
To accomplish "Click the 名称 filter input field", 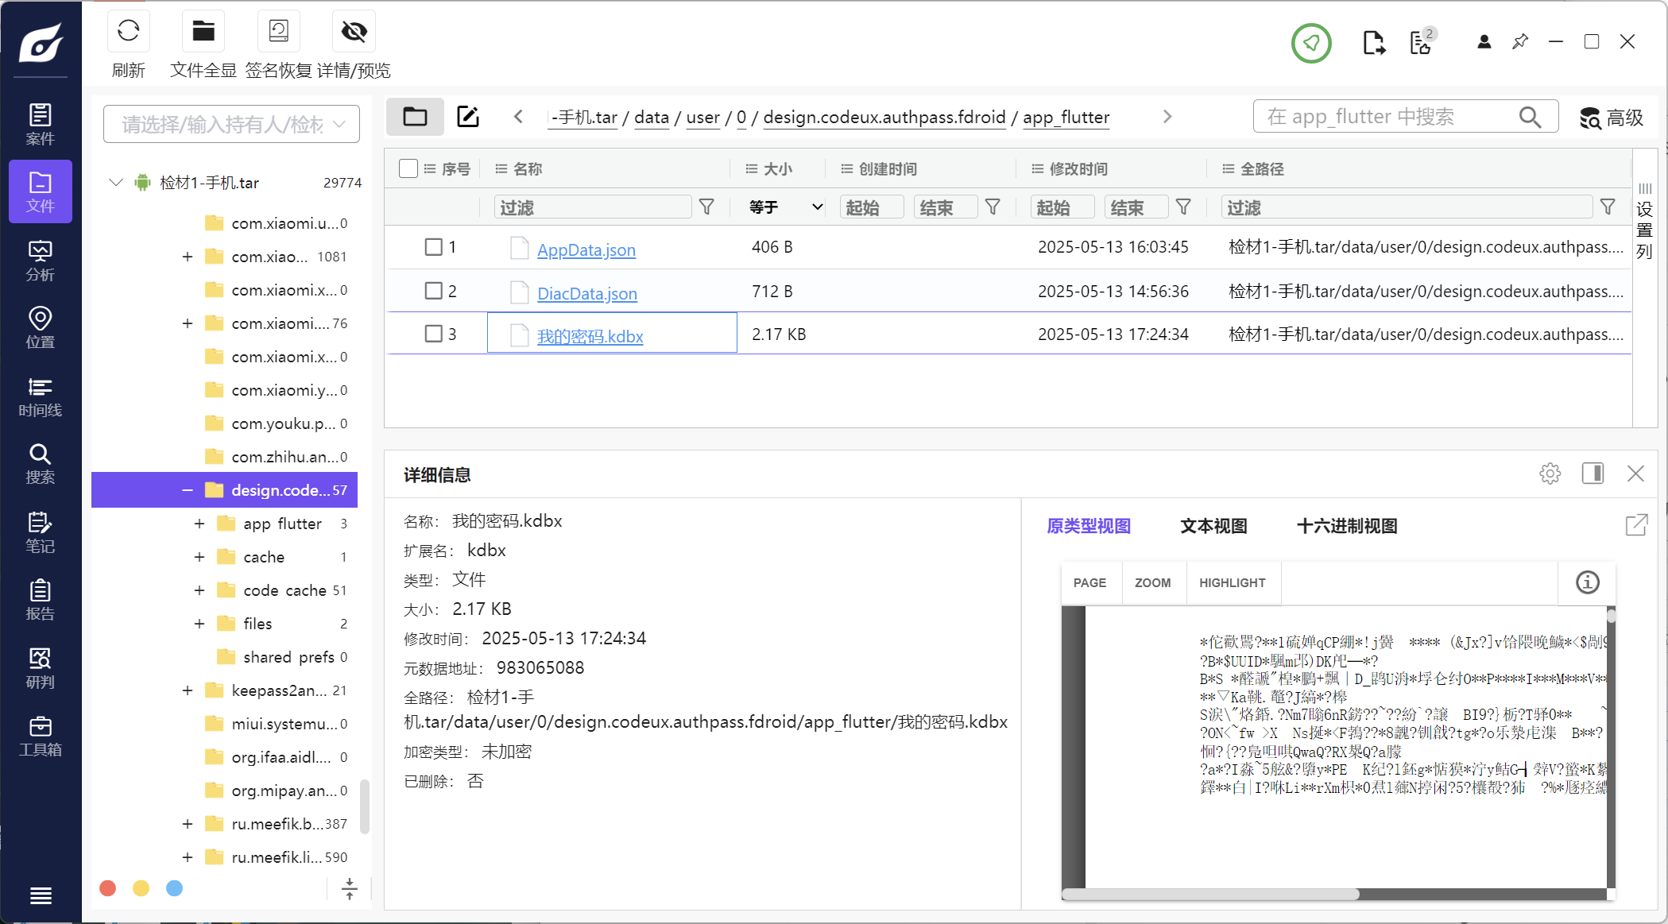I will coord(593,207).
